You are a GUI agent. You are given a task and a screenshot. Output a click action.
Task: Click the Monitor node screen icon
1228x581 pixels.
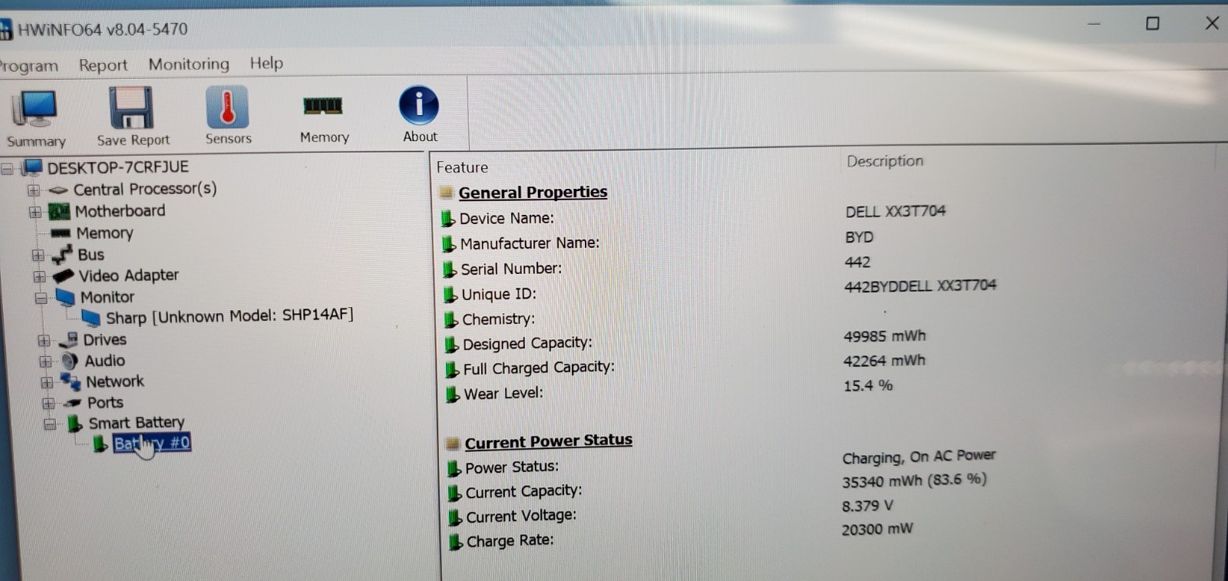click(66, 297)
